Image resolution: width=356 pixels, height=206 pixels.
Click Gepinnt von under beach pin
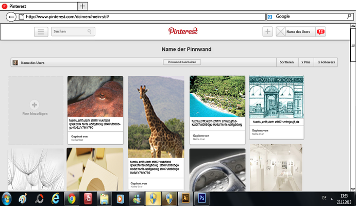pyautogui.click(x=201, y=135)
